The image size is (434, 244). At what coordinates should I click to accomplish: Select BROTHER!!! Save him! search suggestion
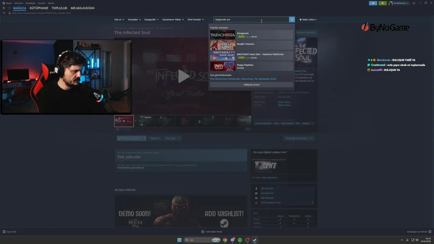click(251, 56)
